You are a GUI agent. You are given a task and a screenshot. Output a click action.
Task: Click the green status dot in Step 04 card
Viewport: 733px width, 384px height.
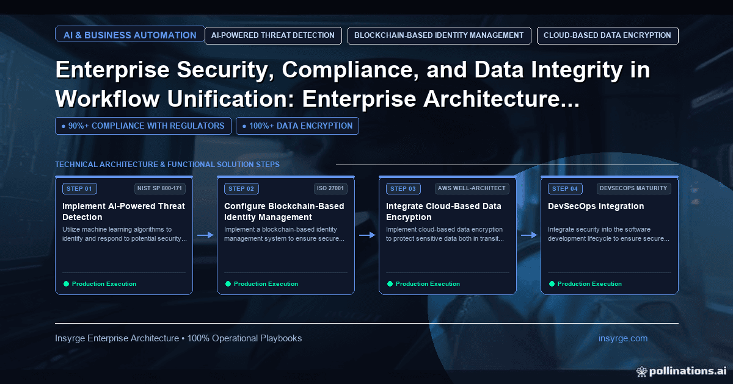552,283
